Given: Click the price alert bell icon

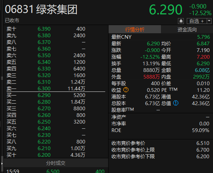Looking at the screenshot, I should coord(181,21).
